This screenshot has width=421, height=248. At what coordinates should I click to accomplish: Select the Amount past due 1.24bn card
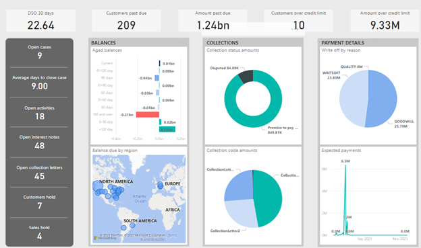(213, 21)
